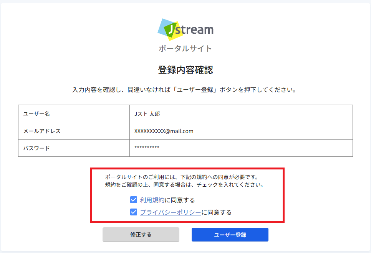
Task: Open the 利用規約 link
Action: point(152,200)
